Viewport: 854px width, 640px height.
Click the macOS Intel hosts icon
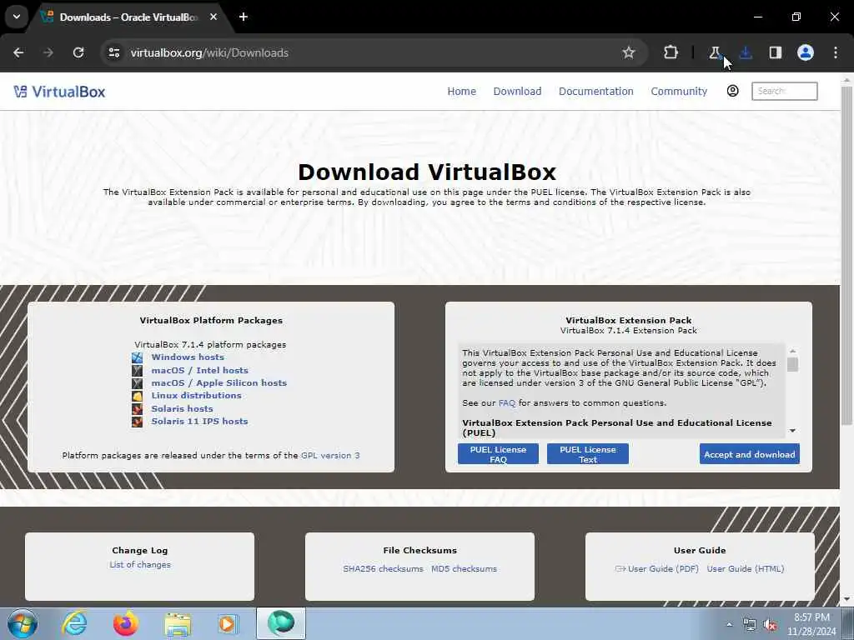(138, 371)
